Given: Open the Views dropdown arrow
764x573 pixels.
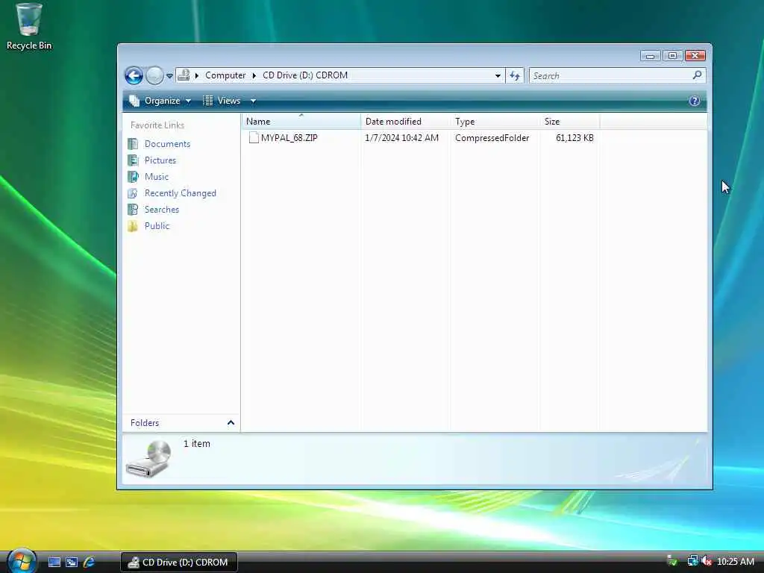Looking at the screenshot, I should tap(253, 101).
